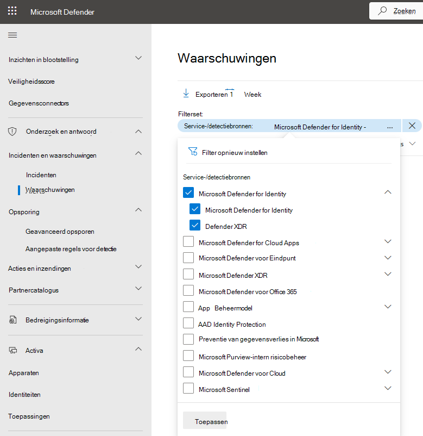Collapse the Activa section chevron
Screen dimensions: 423x436
point(138,349)
